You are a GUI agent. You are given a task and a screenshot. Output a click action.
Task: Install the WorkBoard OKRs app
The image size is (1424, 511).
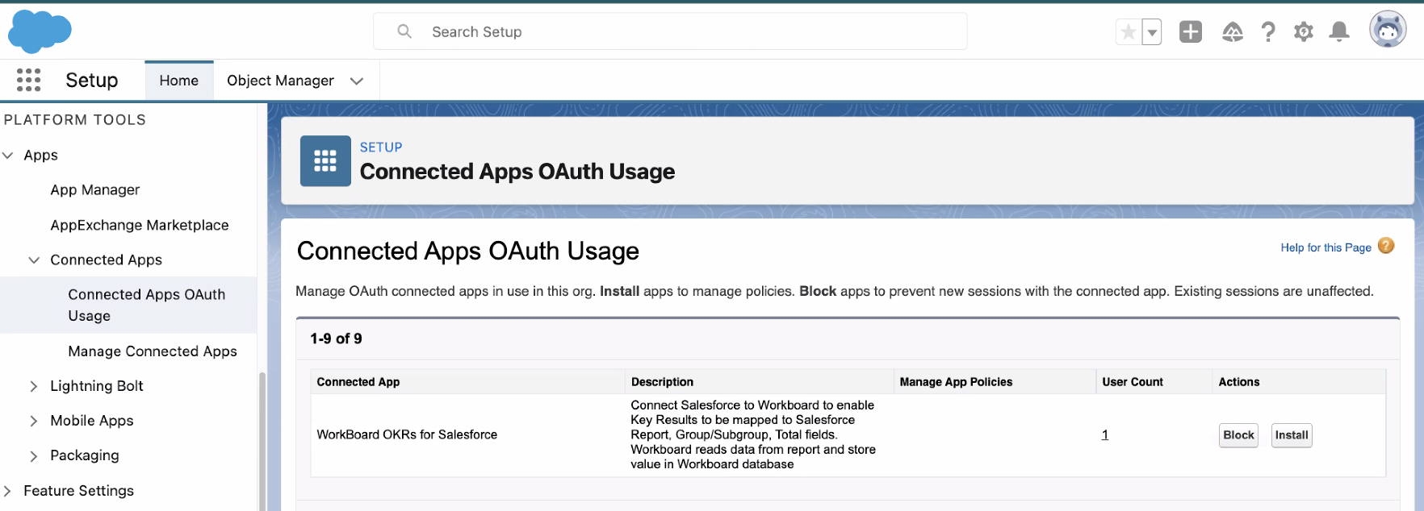pyautogui.click(x=1292, y=435)
